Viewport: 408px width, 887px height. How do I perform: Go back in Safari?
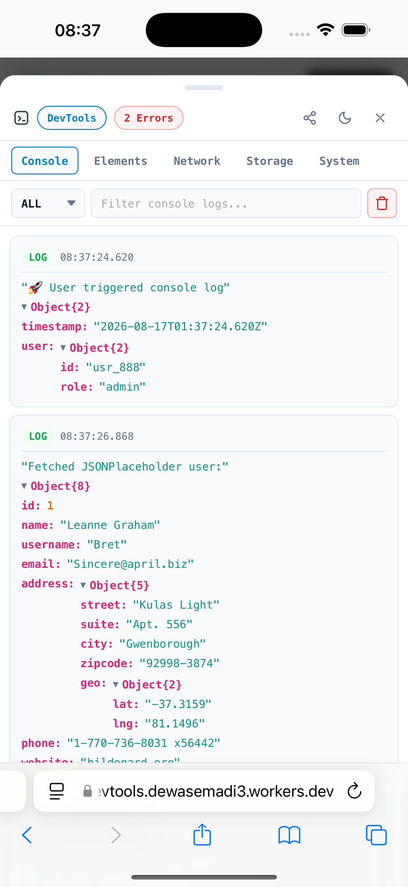coord(27,835)
